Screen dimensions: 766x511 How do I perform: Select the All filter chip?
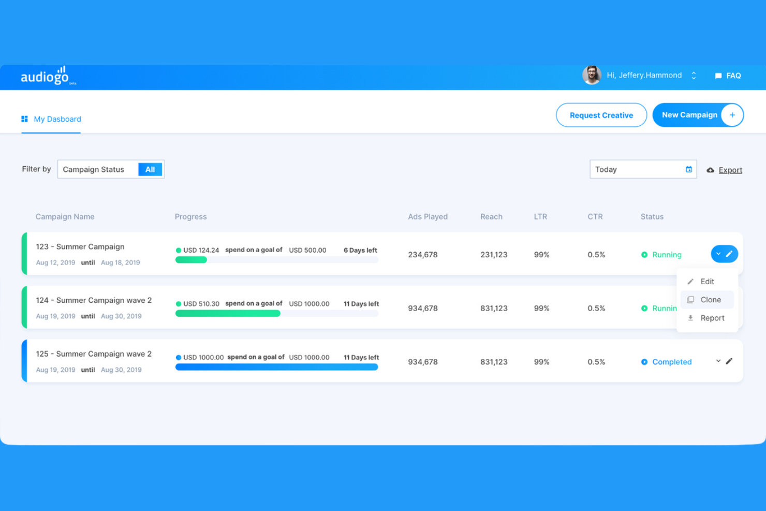[150, 169]
